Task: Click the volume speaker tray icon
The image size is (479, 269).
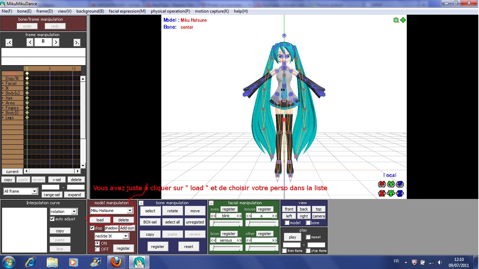Action: coord(440,262)
